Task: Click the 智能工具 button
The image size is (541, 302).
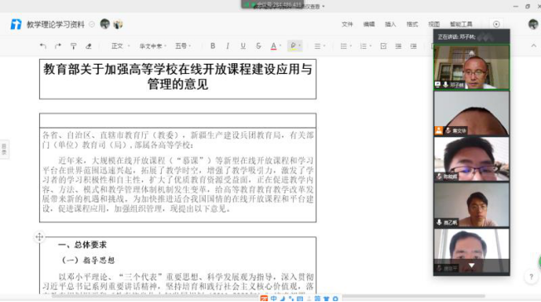Action: [x=461, y=24]
